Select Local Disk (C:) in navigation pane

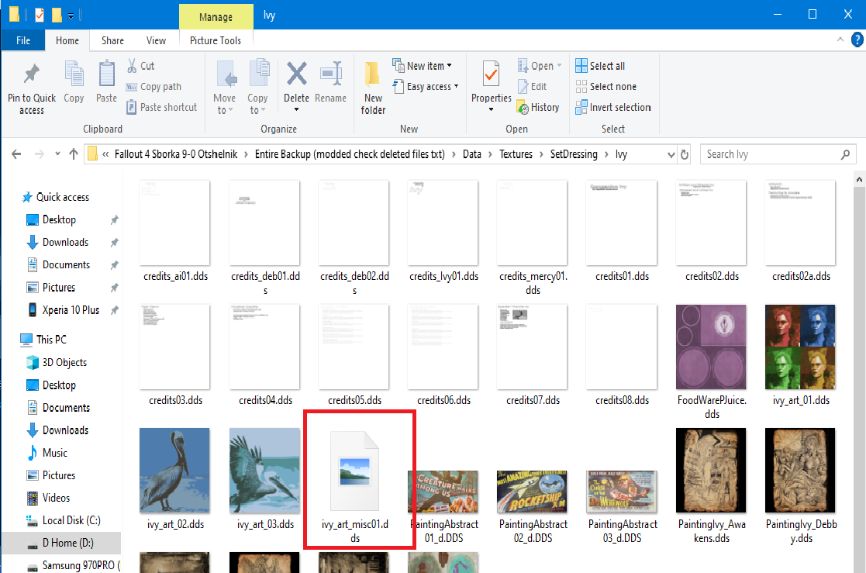(71, 520)
